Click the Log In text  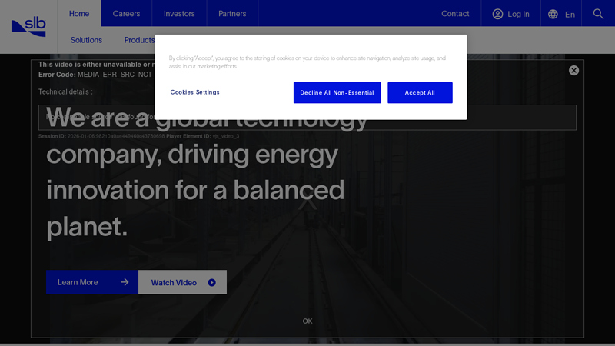518,14
